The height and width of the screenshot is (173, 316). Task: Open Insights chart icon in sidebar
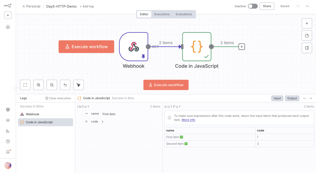click(x=8, y=131)
